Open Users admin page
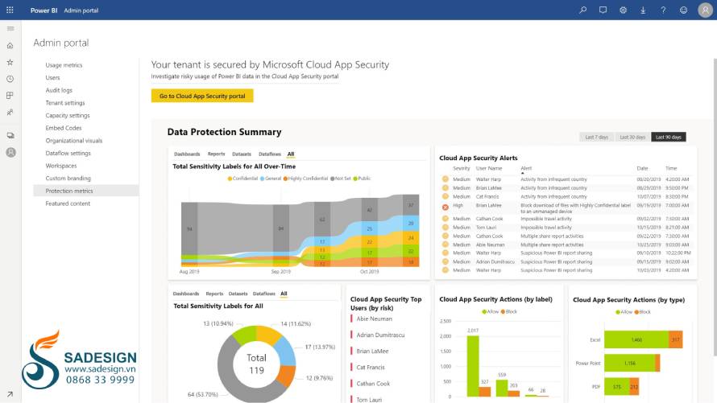This screenshot has height=403, width=717. click(52, 77)
